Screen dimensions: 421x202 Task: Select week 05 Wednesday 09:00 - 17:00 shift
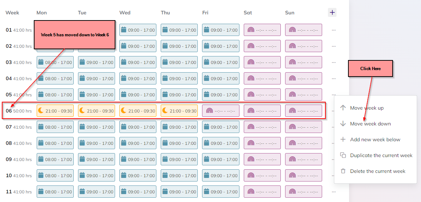coord(138,95)
